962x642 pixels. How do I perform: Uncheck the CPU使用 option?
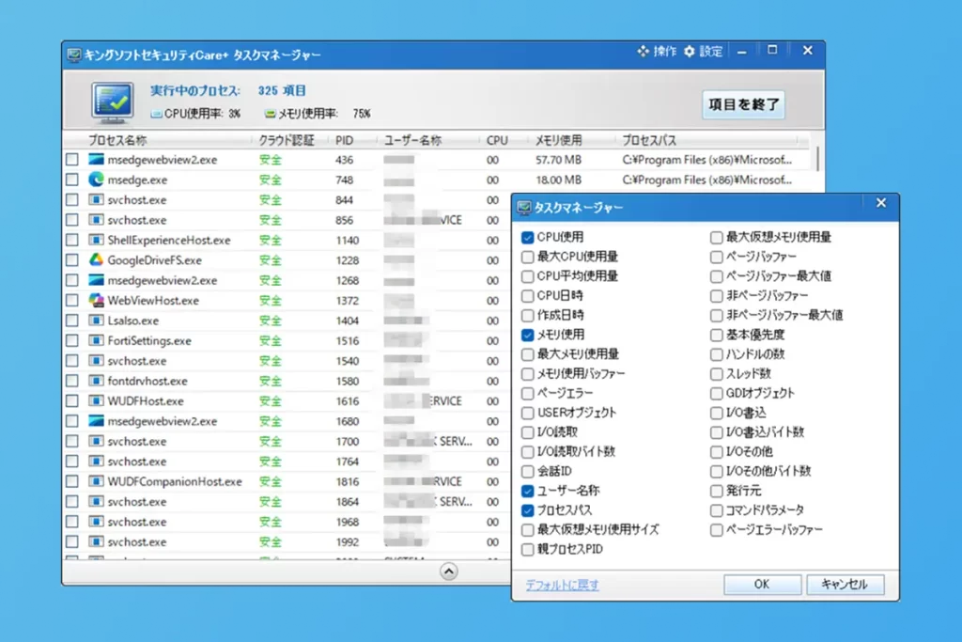528,237
